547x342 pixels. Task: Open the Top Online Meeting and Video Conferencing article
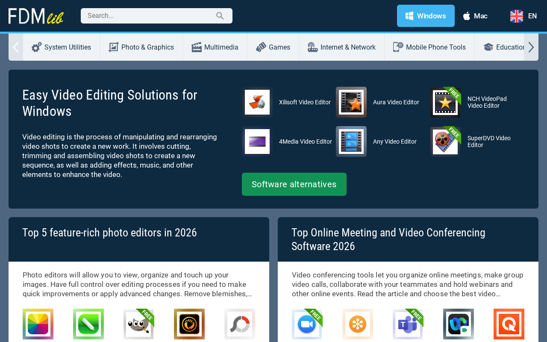tap(388, 239)
